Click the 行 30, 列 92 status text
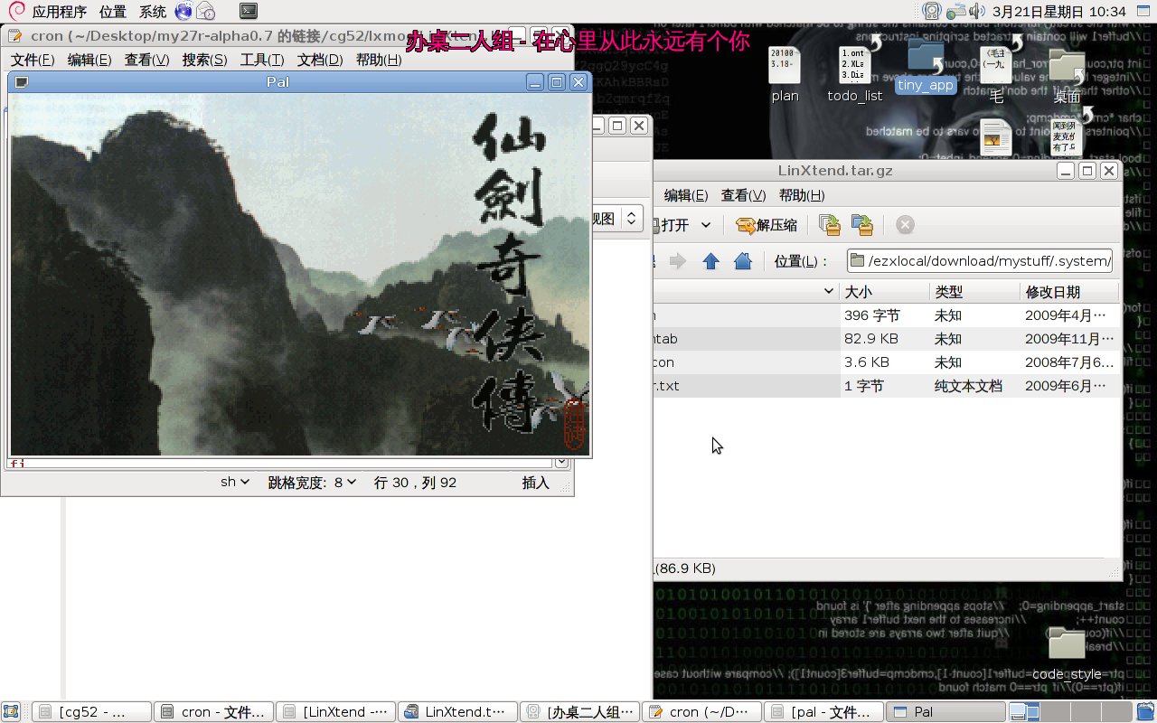 pyautogui.click(x=415, y=483)
